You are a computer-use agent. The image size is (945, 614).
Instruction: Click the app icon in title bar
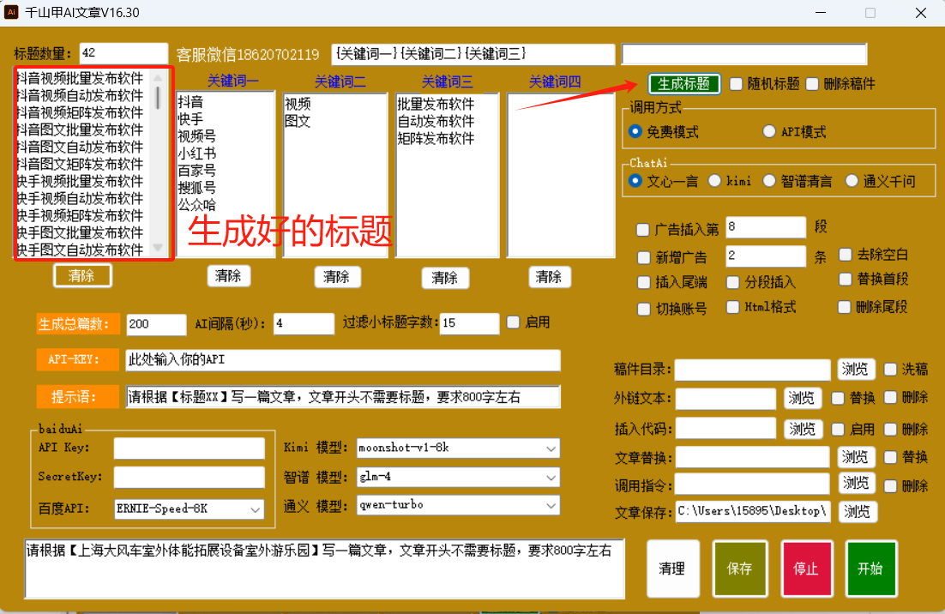click(x=11, y=12)
